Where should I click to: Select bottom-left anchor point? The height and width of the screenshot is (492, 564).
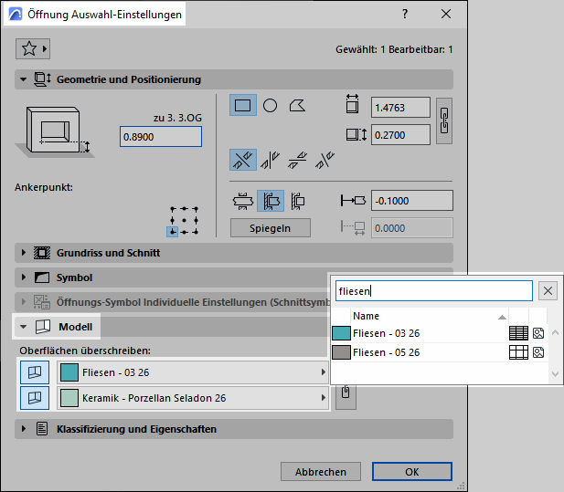172,232
